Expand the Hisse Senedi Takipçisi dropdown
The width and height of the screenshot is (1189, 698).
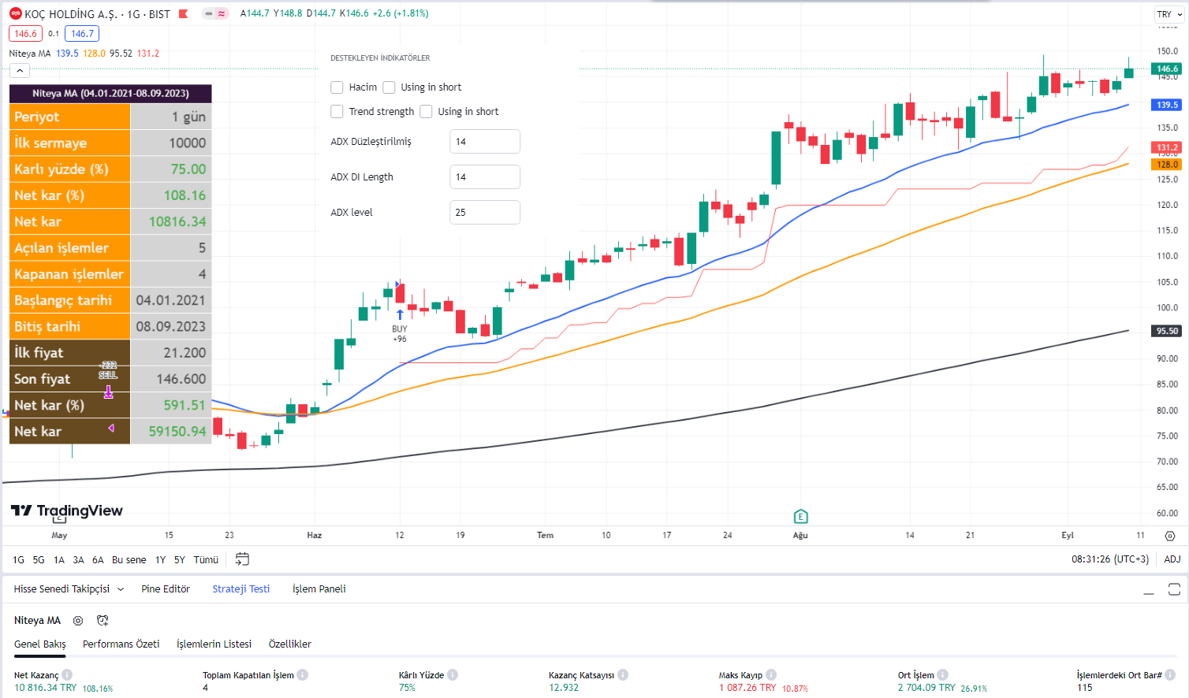coord(121,589)
